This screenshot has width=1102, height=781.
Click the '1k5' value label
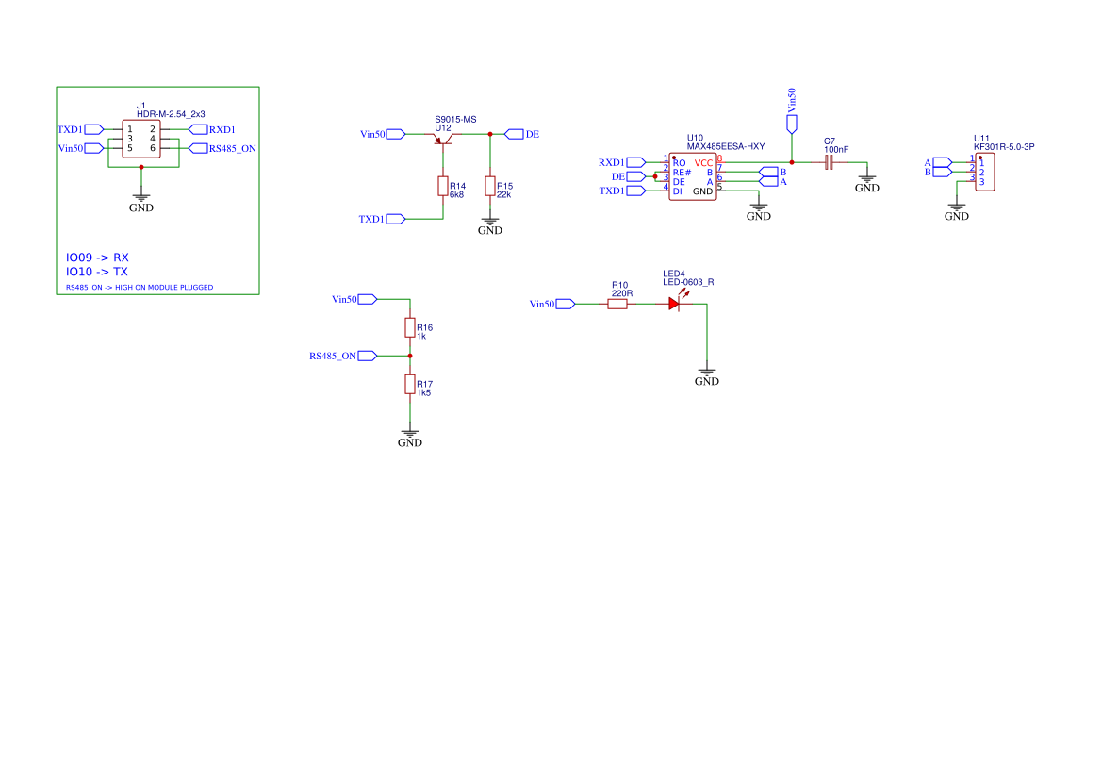pos(424,393)
